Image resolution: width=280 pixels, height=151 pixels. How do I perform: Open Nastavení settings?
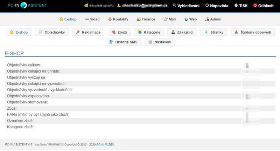tap(160, 42)
